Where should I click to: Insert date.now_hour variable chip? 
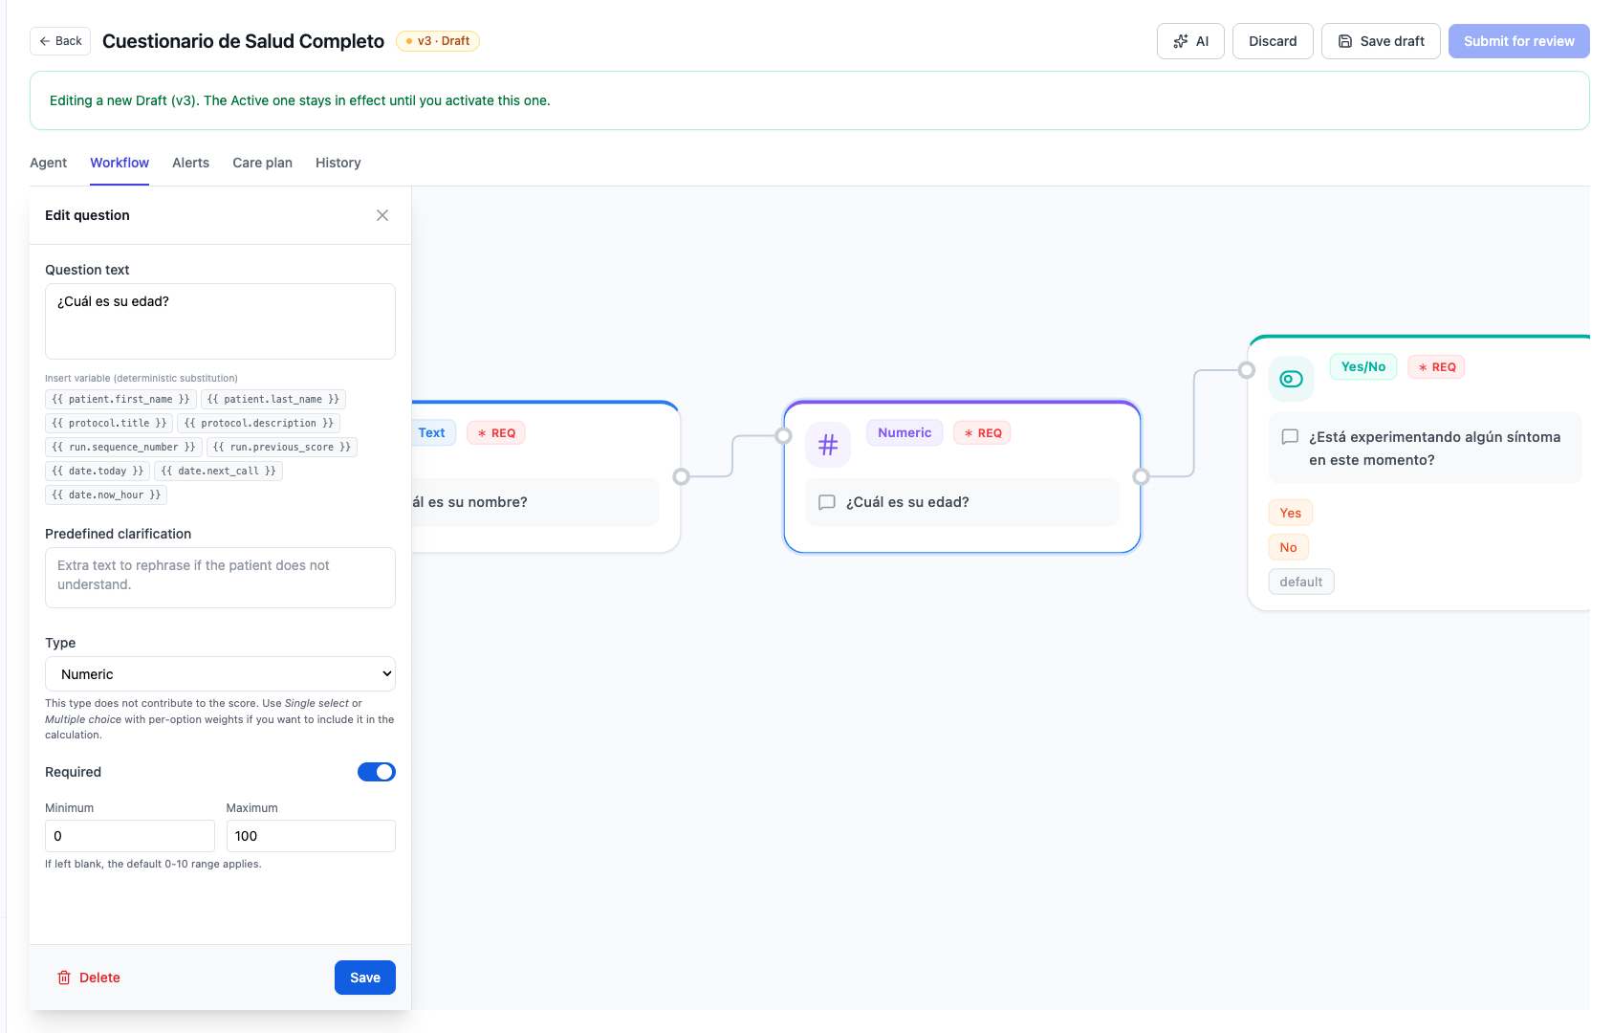106,495
